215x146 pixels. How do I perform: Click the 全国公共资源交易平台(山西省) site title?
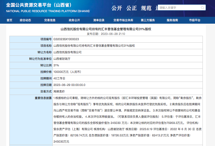tap(39, 5)
